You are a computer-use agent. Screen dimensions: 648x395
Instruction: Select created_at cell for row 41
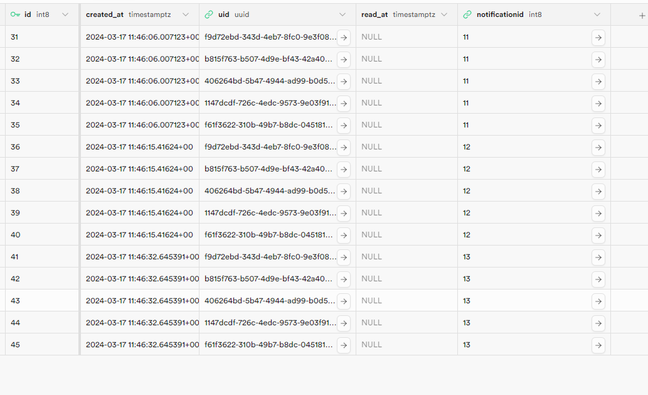tap(142, 257)
